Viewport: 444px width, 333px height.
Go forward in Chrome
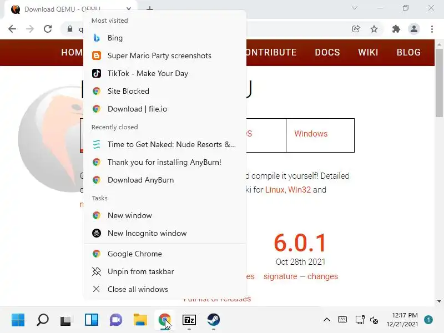pos(30,29)
